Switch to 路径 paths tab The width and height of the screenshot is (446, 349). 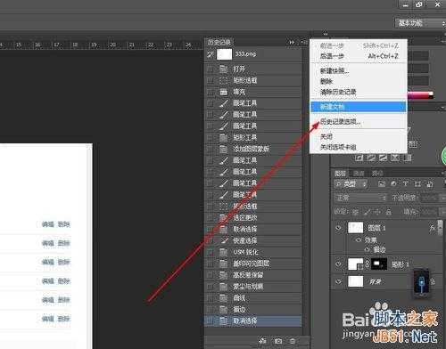[x=377, y=173]
